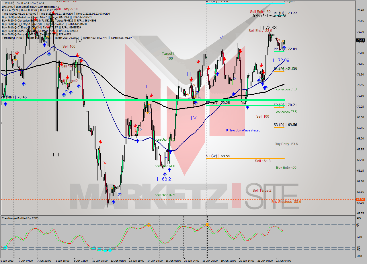Click the 'R1 (D) | 73.22' pivot label

click(x=285, y=13)
